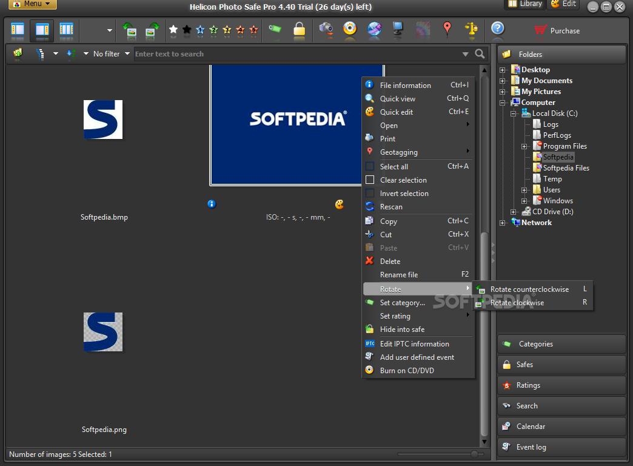Open help via the question mark icon
Screen dimensions: 633x466
pyautogui.click(x=497, y=29)
